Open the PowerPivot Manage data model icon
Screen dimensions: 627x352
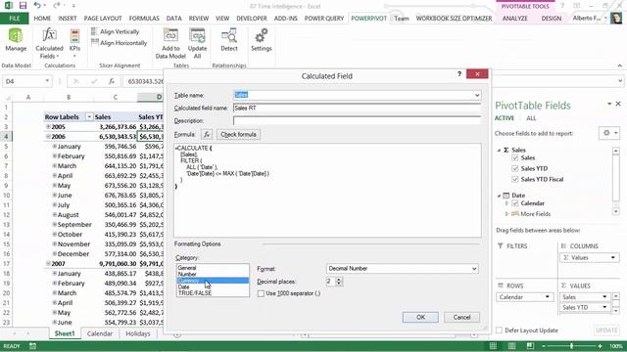16,40
